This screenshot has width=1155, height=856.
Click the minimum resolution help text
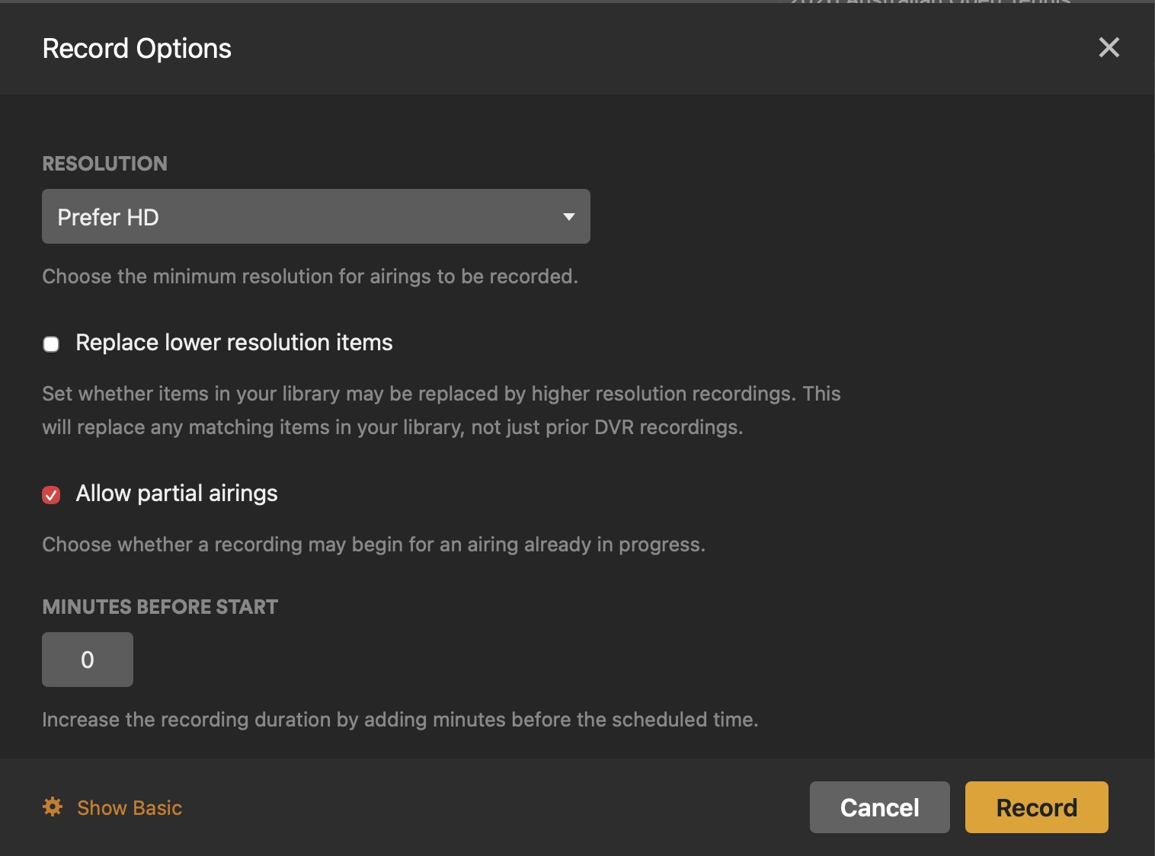[x=310, y=276]
